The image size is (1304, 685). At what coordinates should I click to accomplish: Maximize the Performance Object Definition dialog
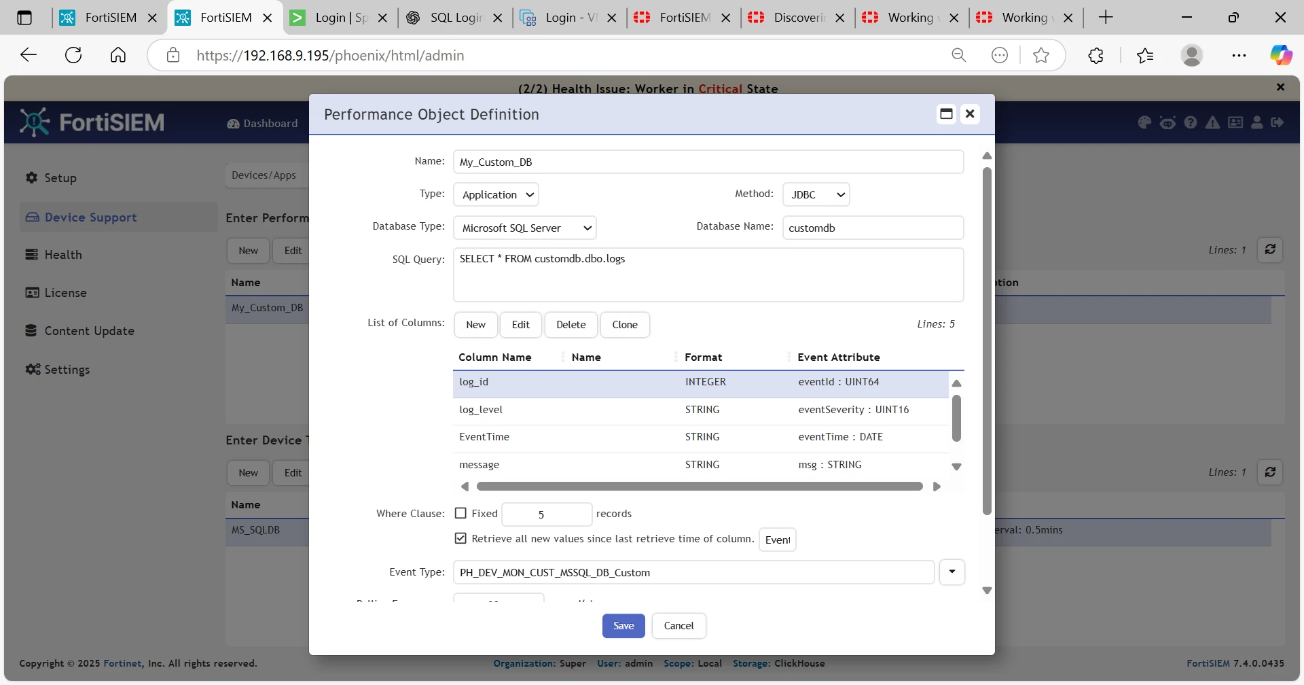[946, 113]
